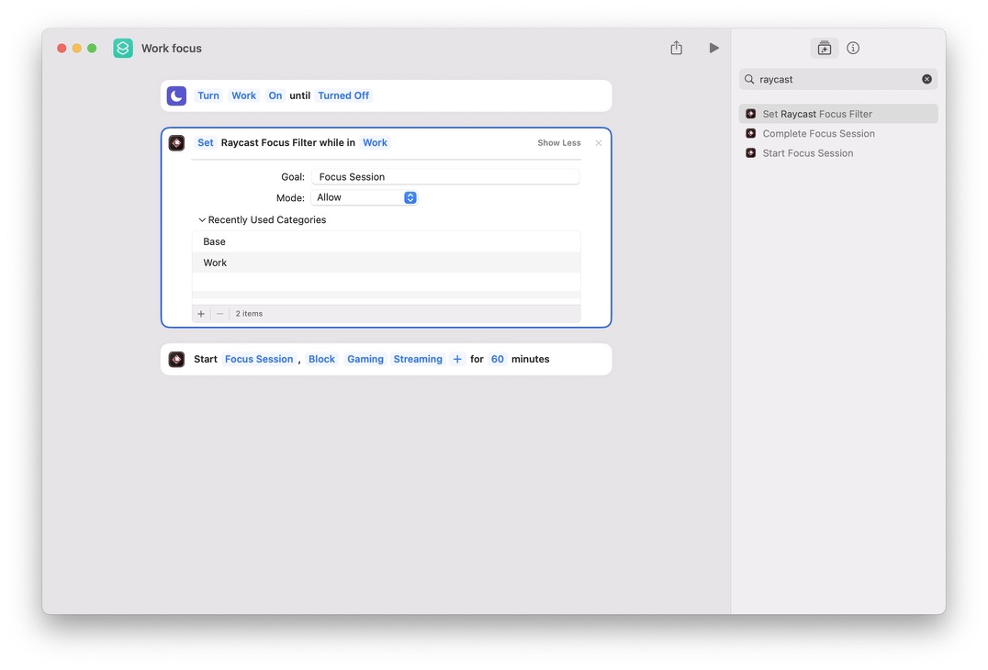Select the Work category row
Image resolution: width=988 pixels, height=670 pixels.
214,262
